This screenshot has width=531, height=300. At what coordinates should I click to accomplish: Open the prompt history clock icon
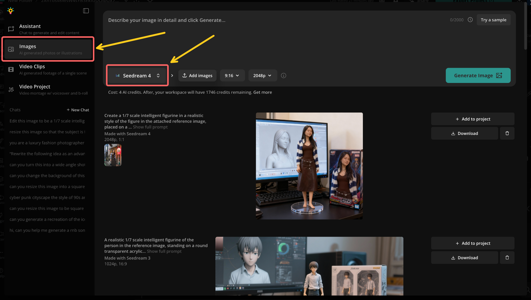[x=470, y=20]
